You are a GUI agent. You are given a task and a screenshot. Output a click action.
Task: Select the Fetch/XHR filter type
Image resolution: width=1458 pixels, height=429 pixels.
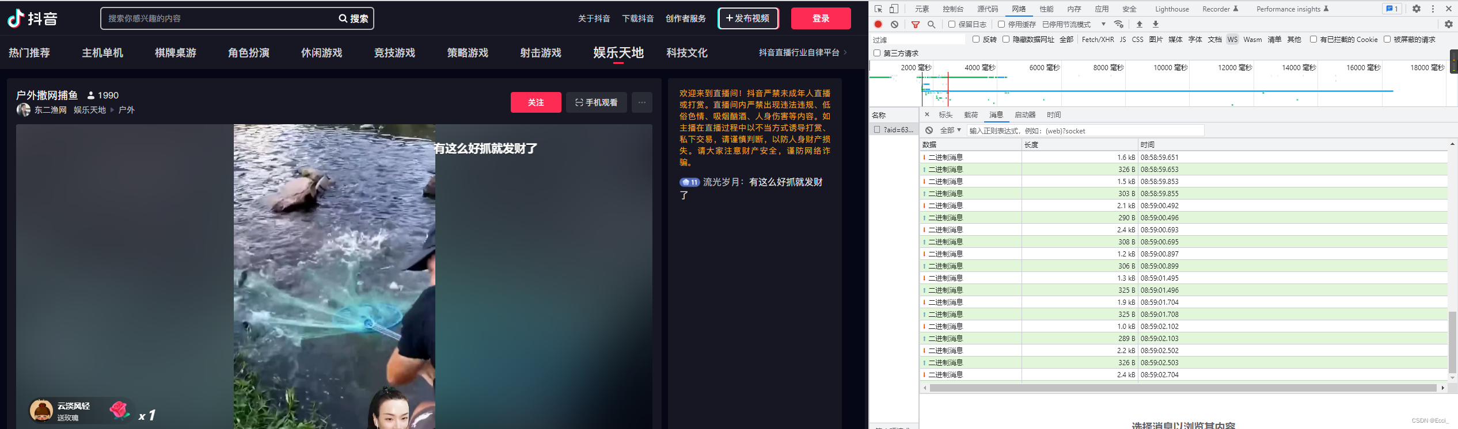coord(1098,39)
